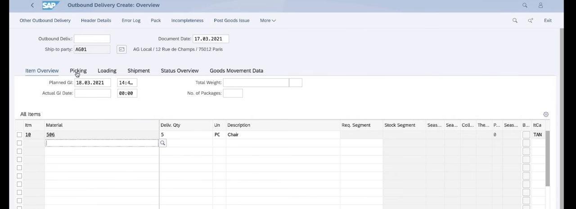The height and width of the screenshot is (209, 576).
Task: Open the Error Log
Action: pyautogui.click(x=131, y=21)
